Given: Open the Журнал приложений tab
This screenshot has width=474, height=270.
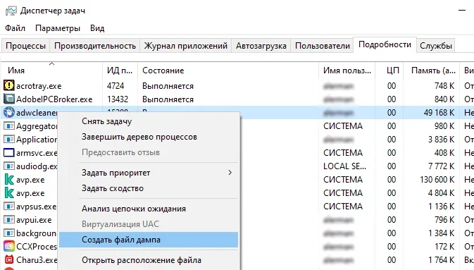Looking at the screenshot, I should click(x=186, y=46).
